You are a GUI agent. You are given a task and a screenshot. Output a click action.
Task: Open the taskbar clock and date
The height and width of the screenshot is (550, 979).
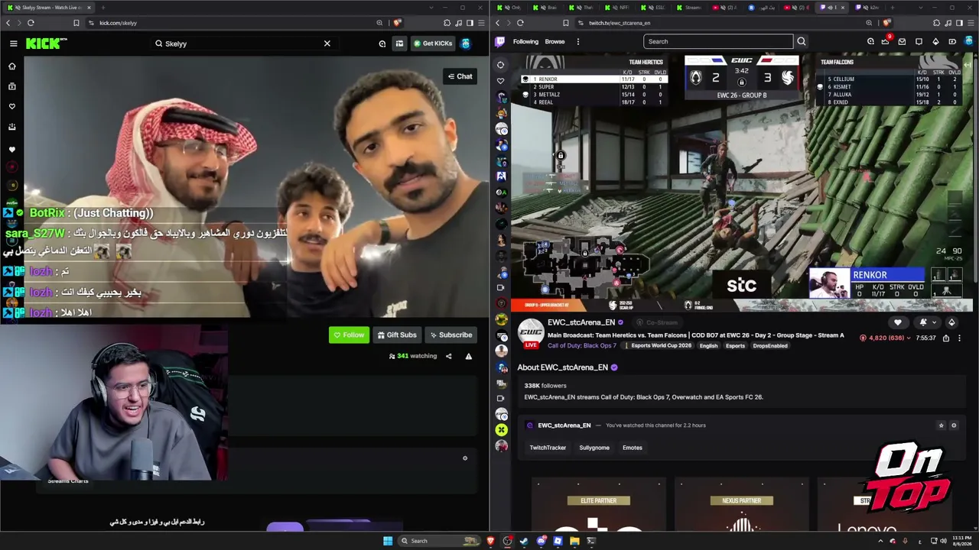pos(961,541)
